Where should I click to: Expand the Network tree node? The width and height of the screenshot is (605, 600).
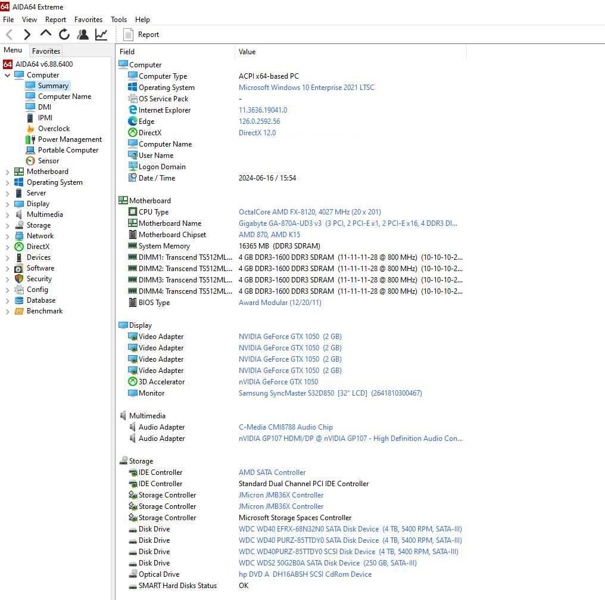tap(7, 236)
